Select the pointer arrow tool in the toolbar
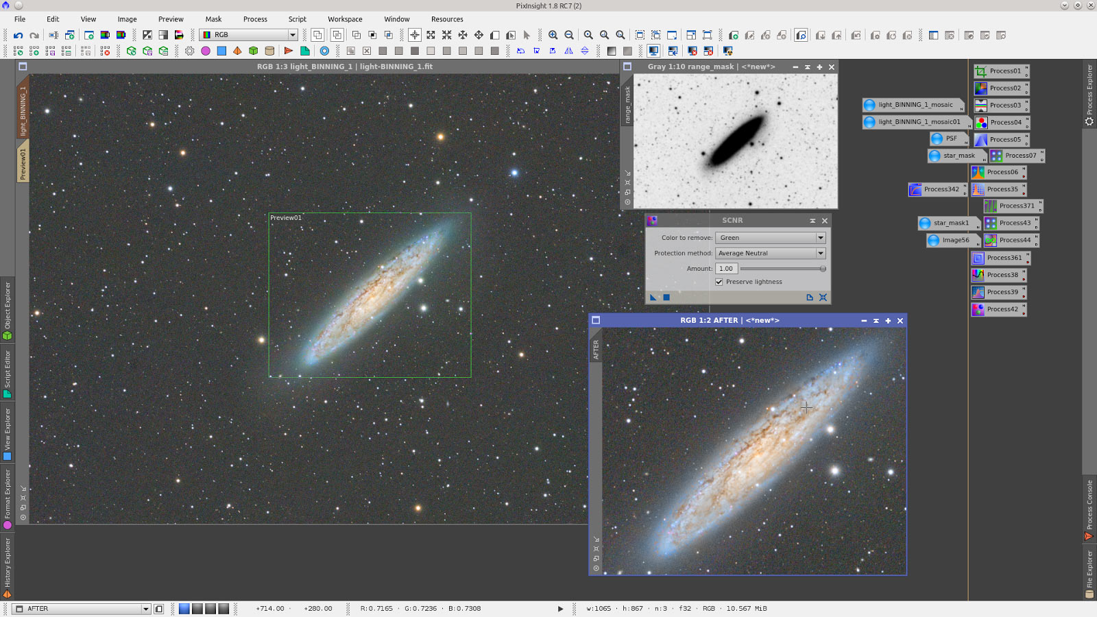Viewport: 1097px width, 617px height. pos(525,35)
